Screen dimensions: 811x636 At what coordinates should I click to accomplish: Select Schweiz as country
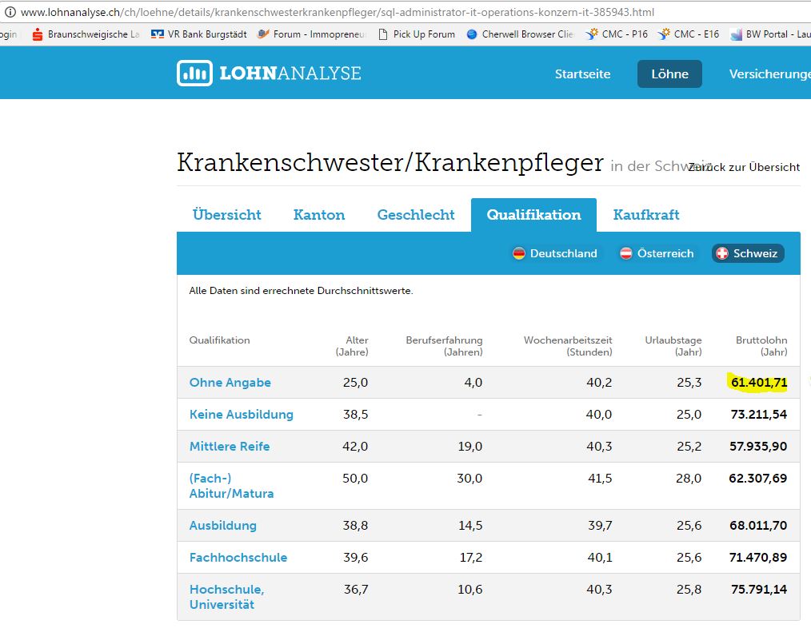click(x=748, y=253)
